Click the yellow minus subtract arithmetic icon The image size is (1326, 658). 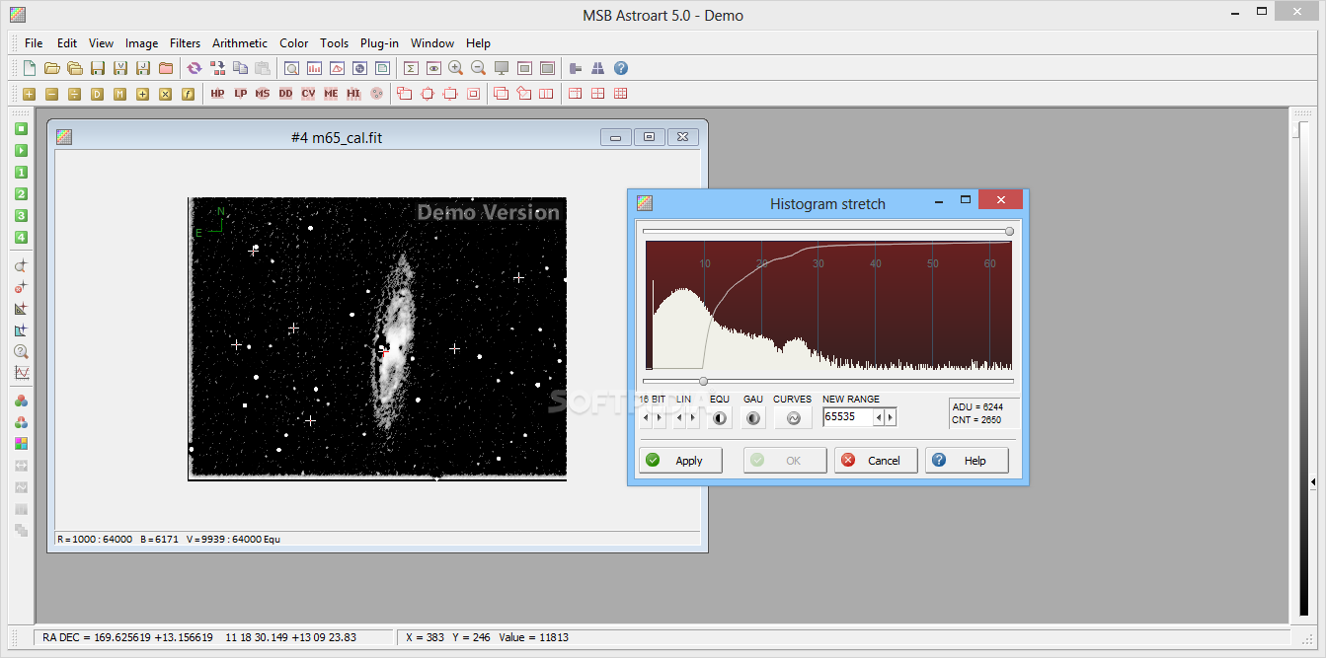click(51, 94)
